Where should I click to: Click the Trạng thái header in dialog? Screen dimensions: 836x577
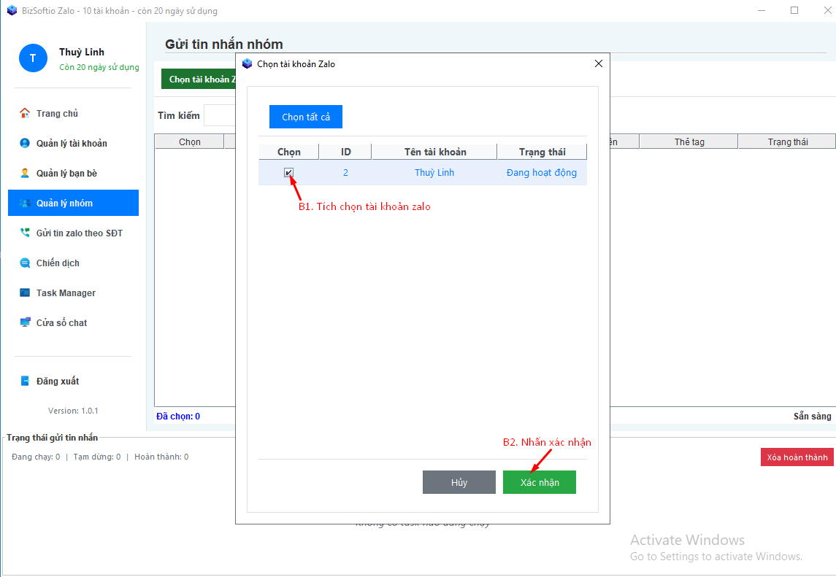(542, 152)
